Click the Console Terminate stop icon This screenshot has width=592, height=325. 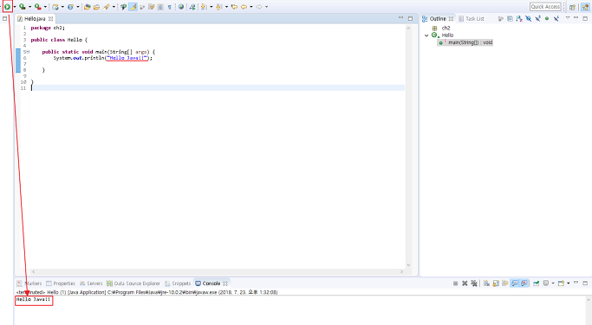click(455, 284)
